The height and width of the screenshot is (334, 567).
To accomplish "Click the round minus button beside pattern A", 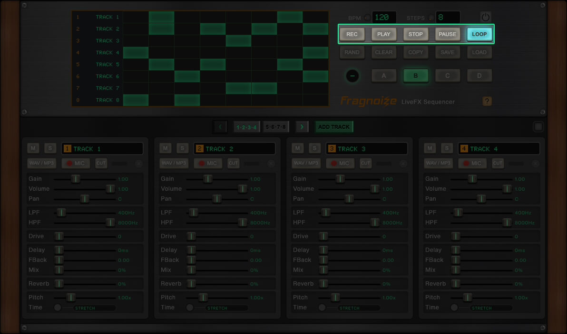I will click(352, 75).
